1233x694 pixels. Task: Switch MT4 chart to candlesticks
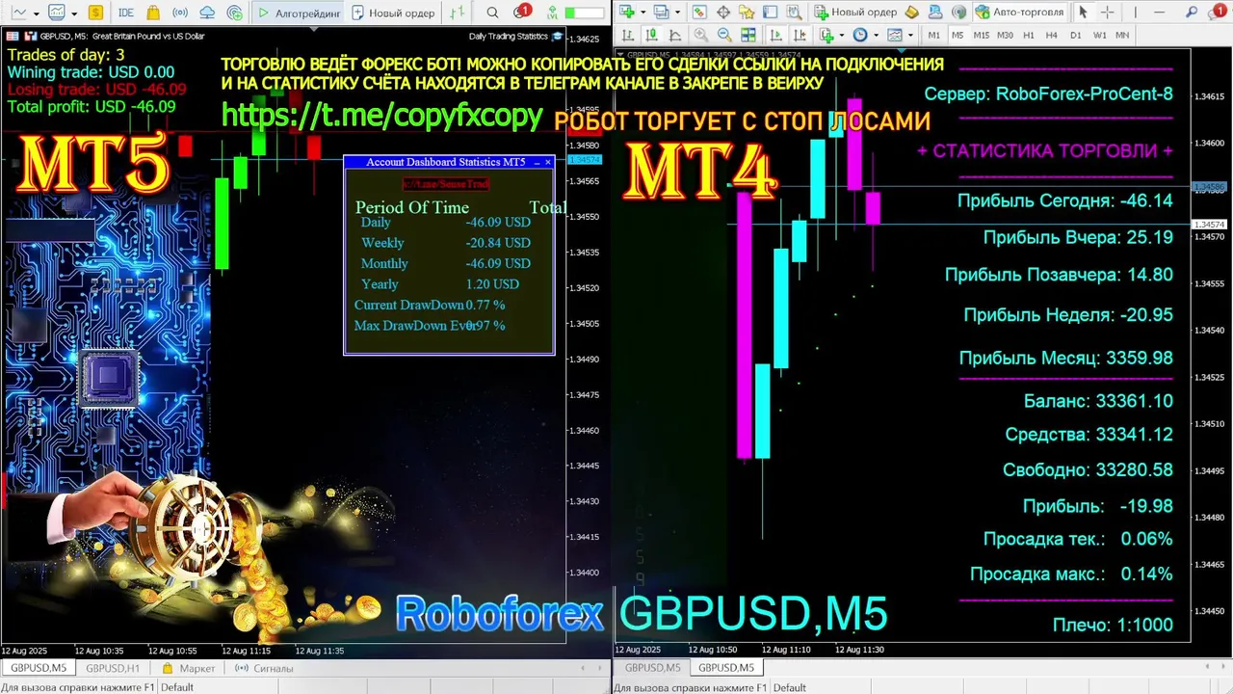[x=651, y=35]
